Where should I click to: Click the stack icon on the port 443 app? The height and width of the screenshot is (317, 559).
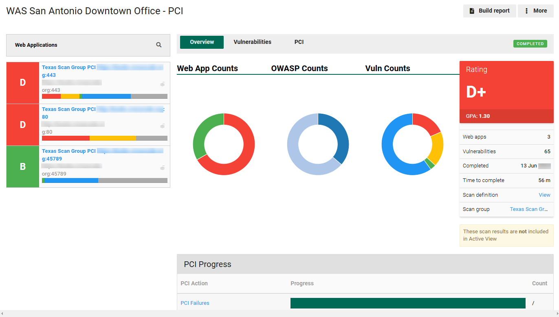pyautogui.click(x=163, y=84)
